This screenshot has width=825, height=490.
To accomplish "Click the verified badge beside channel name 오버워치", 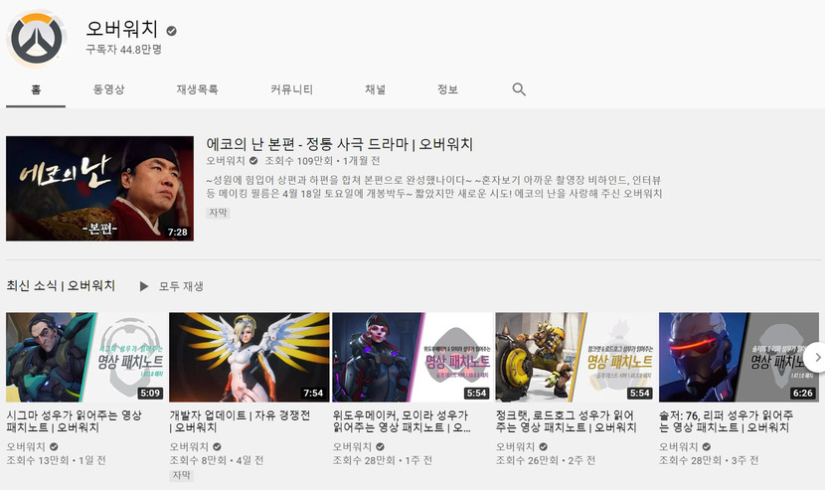I will click(172, 31).
